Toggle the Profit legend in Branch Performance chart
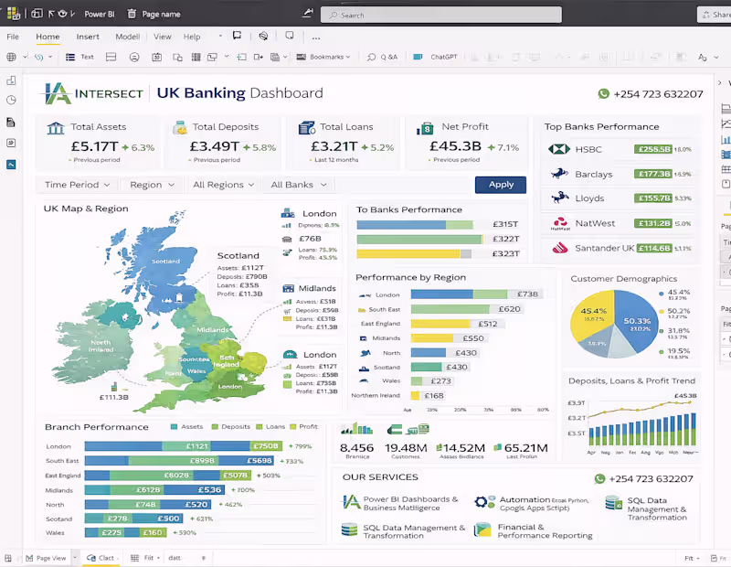Screen dimensions: 731x567 click(304, 427)
